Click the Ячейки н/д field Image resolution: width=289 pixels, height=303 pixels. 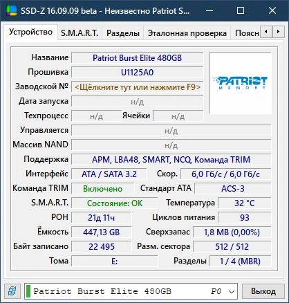pos(178,116)
